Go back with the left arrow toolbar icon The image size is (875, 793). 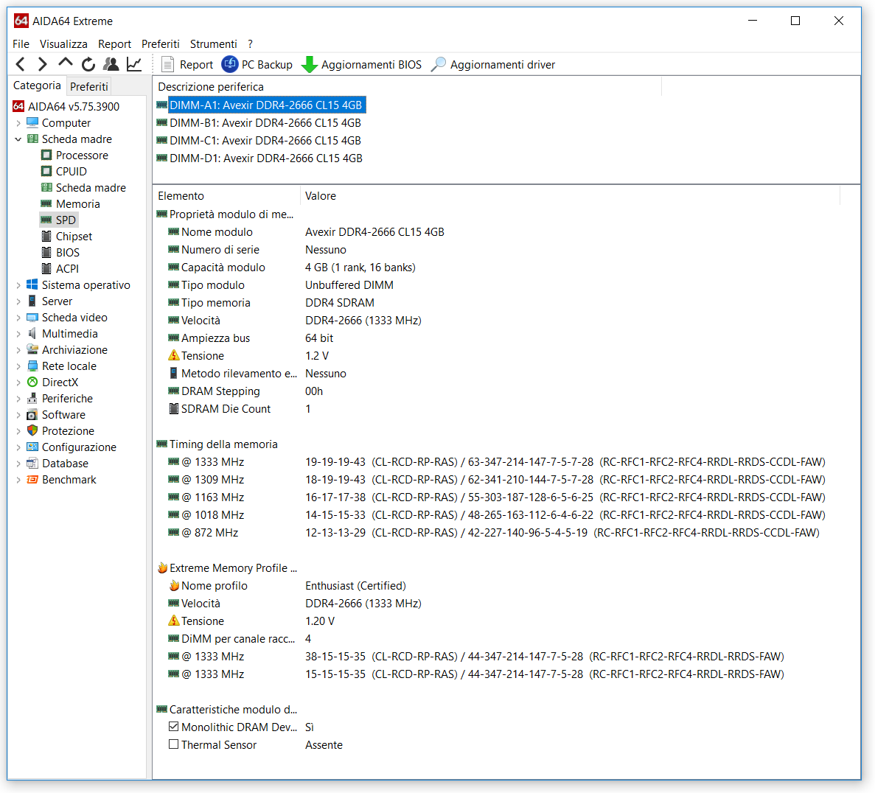pos(20,65)
